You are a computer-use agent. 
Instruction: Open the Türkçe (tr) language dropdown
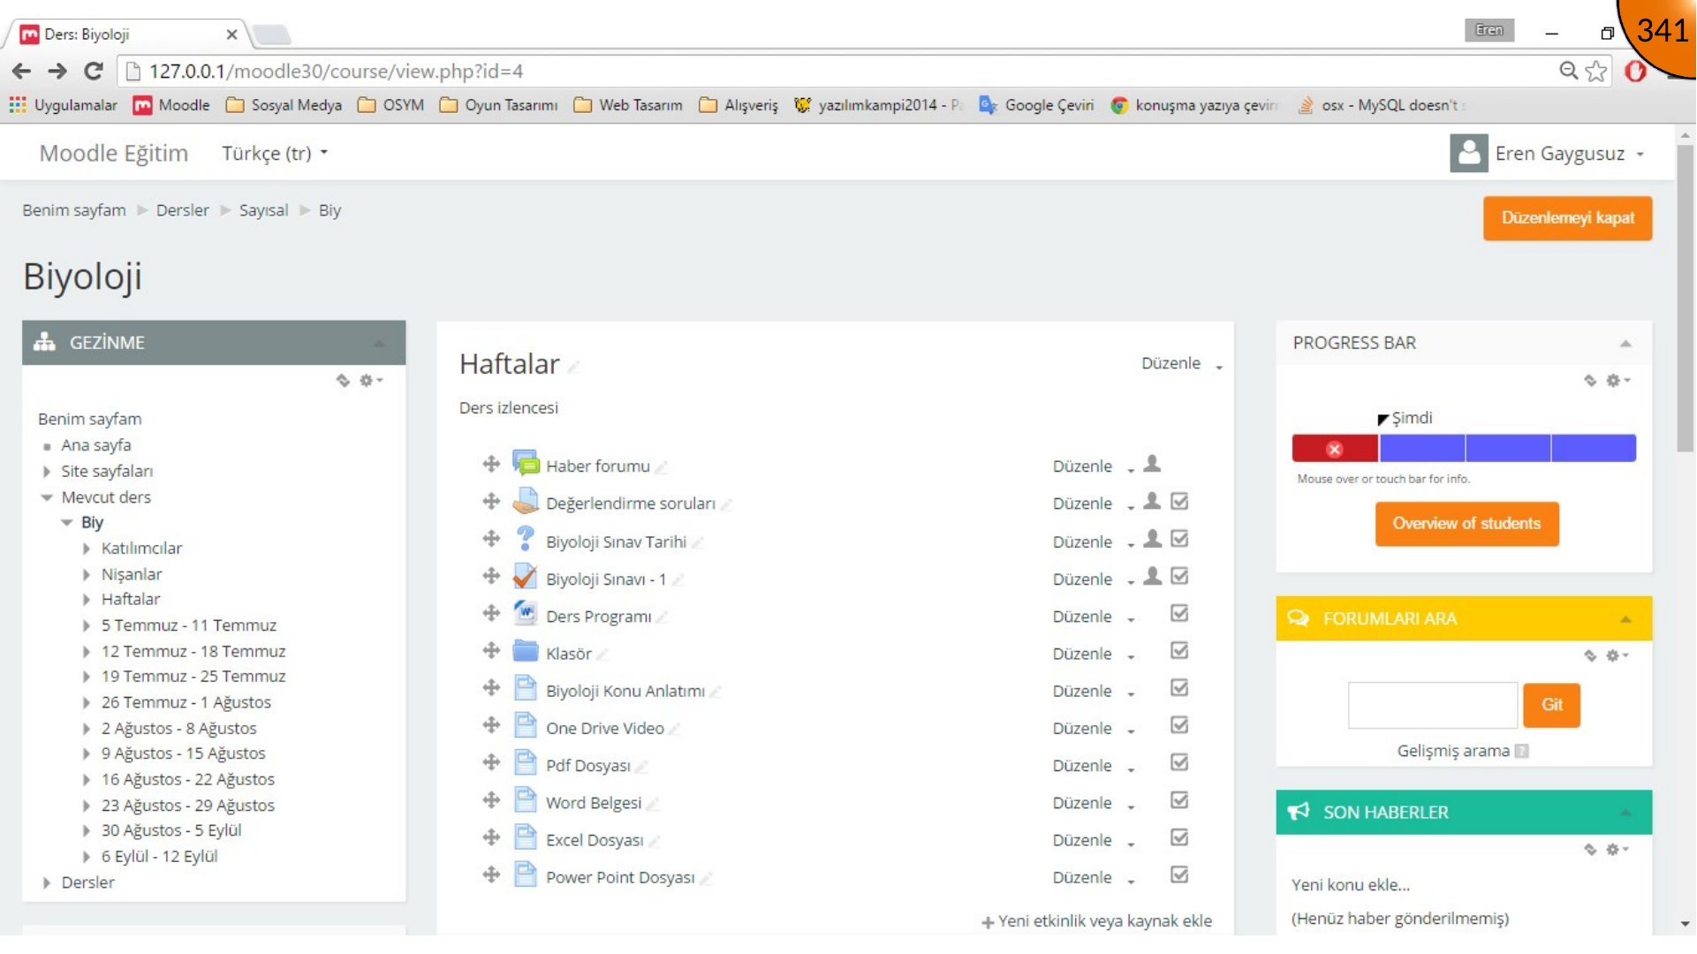click(275, 154)
